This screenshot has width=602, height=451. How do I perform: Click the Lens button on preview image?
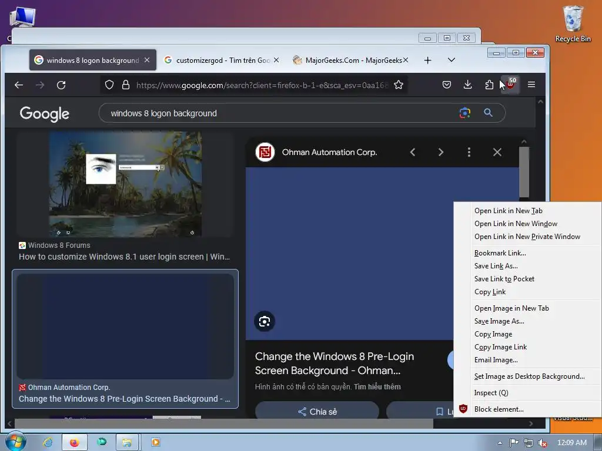tap(265, 321)
